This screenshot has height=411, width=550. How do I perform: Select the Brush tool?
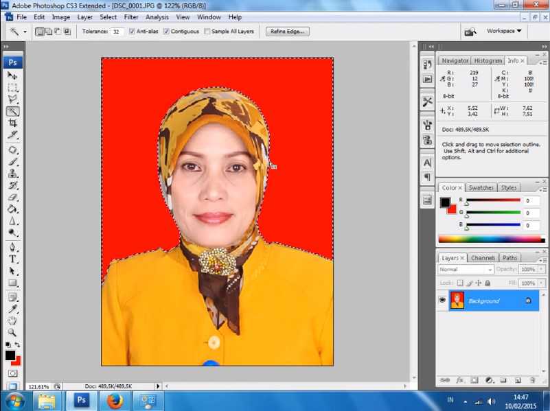point(12,162)
